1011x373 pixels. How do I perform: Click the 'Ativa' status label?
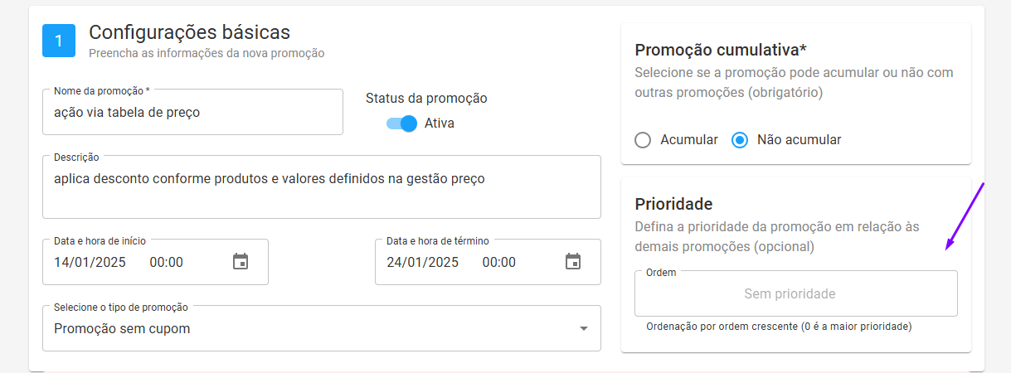(440, 124)
